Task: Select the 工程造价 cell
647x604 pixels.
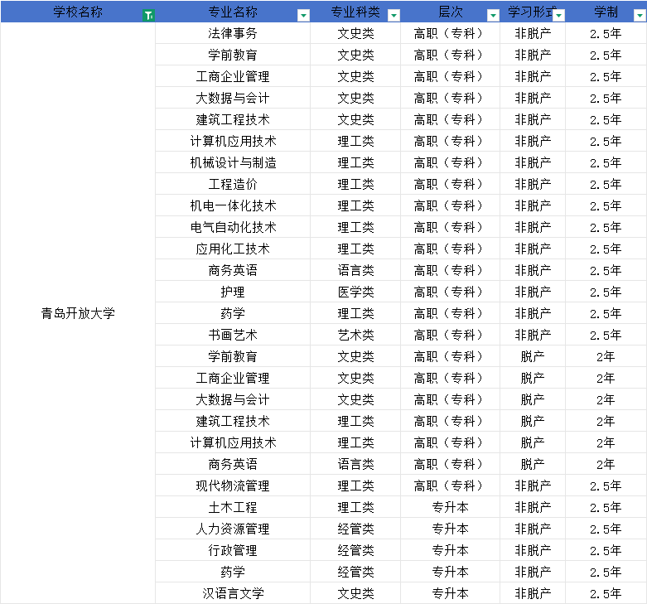Action: (233, 184)
